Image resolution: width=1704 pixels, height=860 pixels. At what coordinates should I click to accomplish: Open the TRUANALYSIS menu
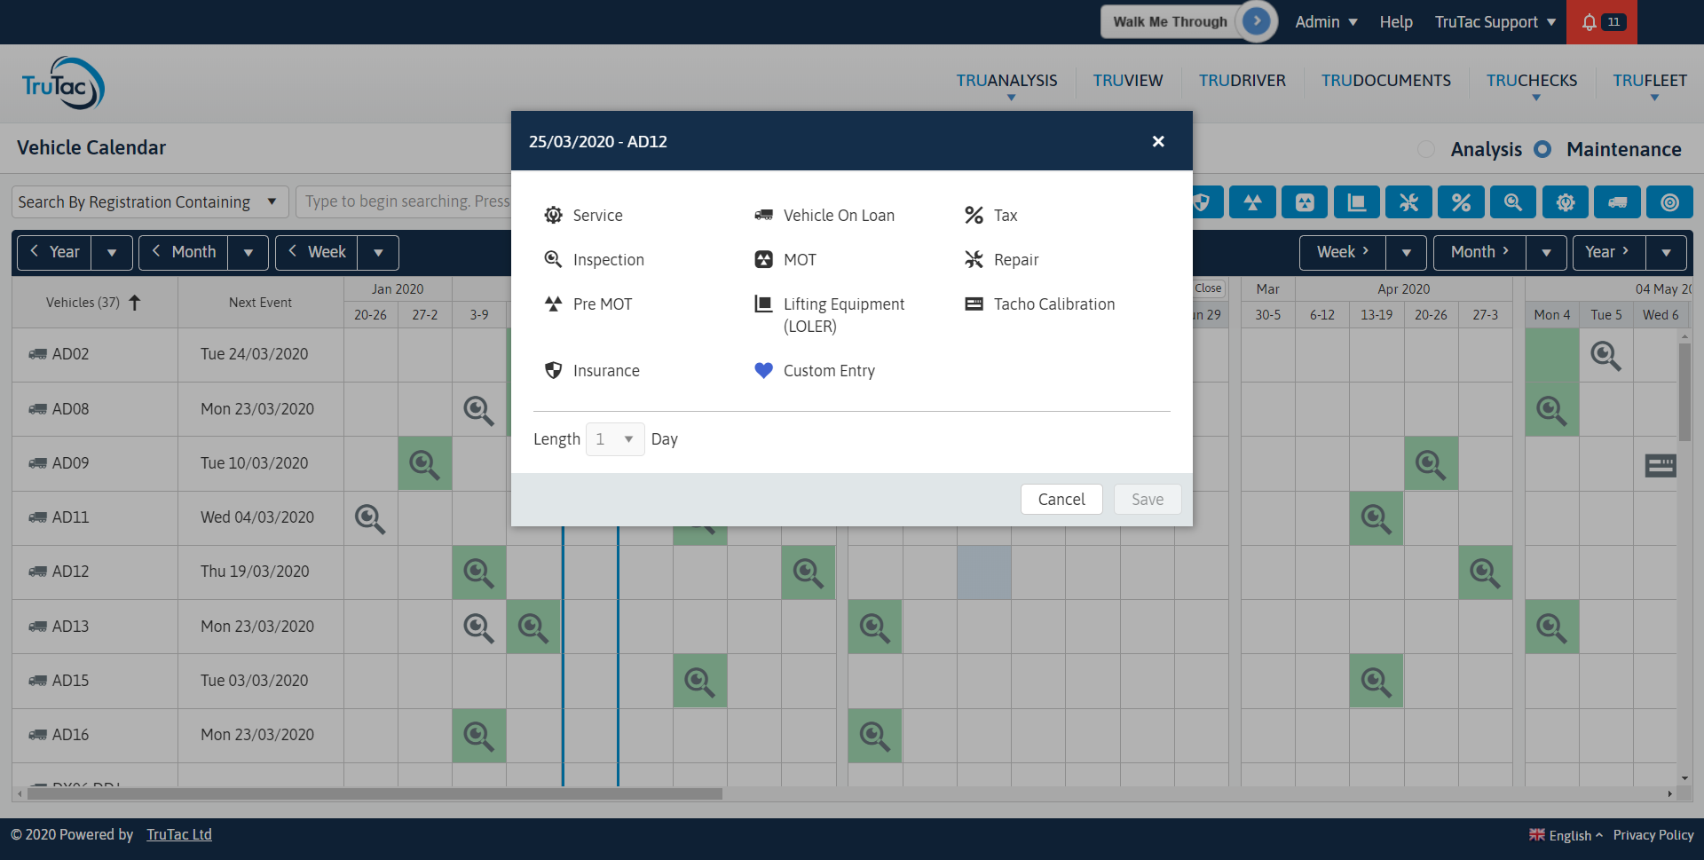(x=1006, y=81)
